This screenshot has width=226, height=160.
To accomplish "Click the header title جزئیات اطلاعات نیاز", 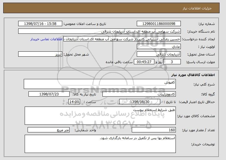I will click(x=197, y=8).
